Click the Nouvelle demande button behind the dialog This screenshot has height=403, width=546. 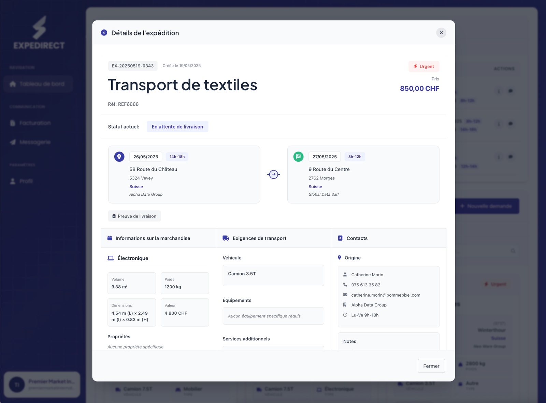click(487, 206)
